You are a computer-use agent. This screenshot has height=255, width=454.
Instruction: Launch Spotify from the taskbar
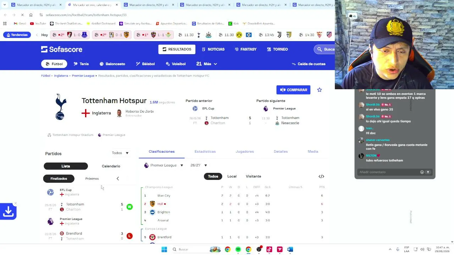tap(238, 249)
